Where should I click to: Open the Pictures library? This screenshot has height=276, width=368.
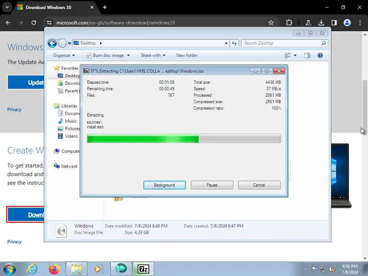click(69, 129)
